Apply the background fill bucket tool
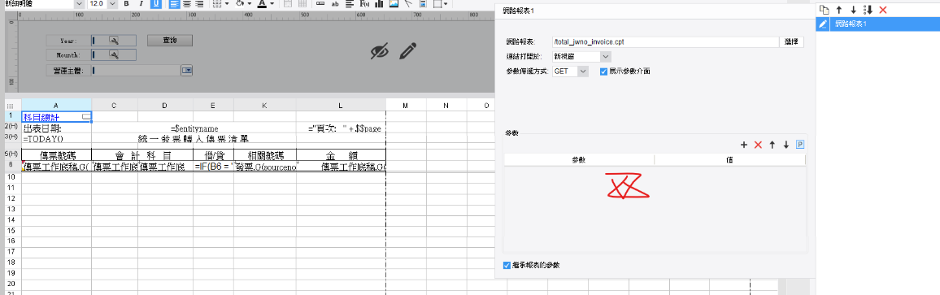940x295 pixels. click(x=240, y=3)
